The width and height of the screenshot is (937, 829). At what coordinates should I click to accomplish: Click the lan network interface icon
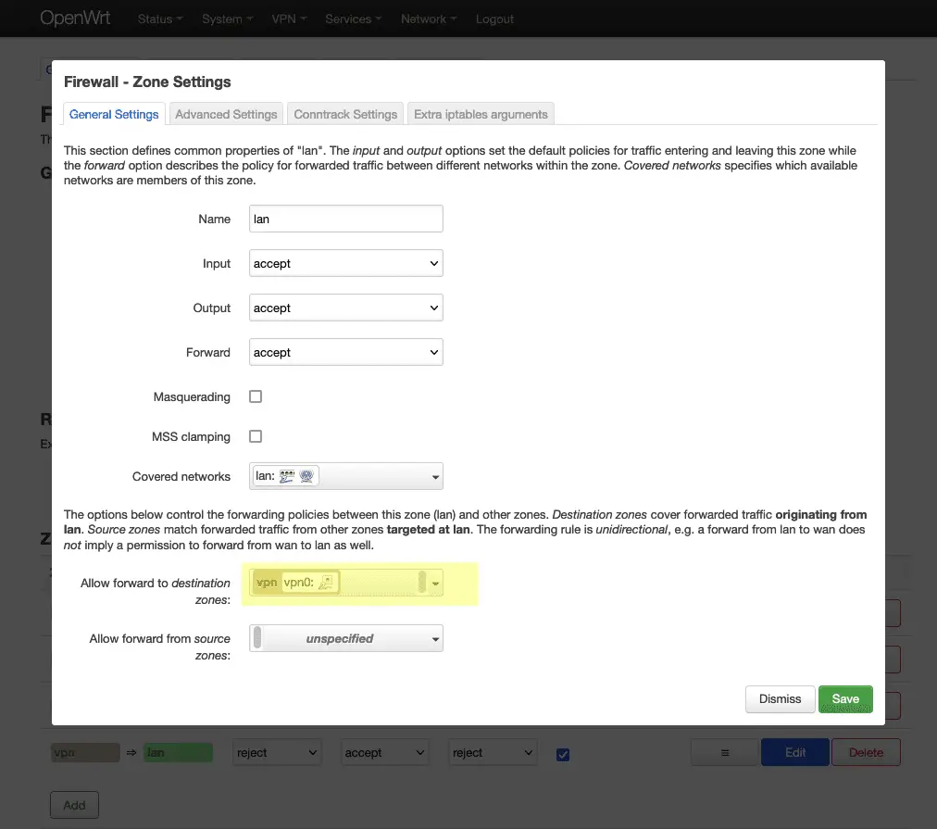(287, 476)
